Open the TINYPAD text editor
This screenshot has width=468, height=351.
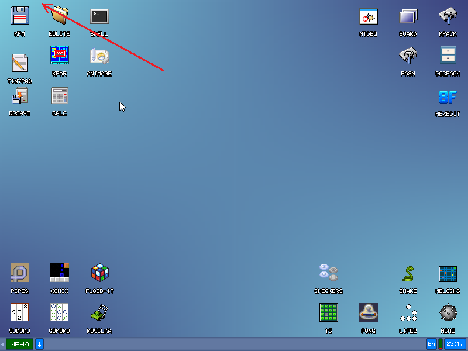pyautogui.click(x=19, y=63)
